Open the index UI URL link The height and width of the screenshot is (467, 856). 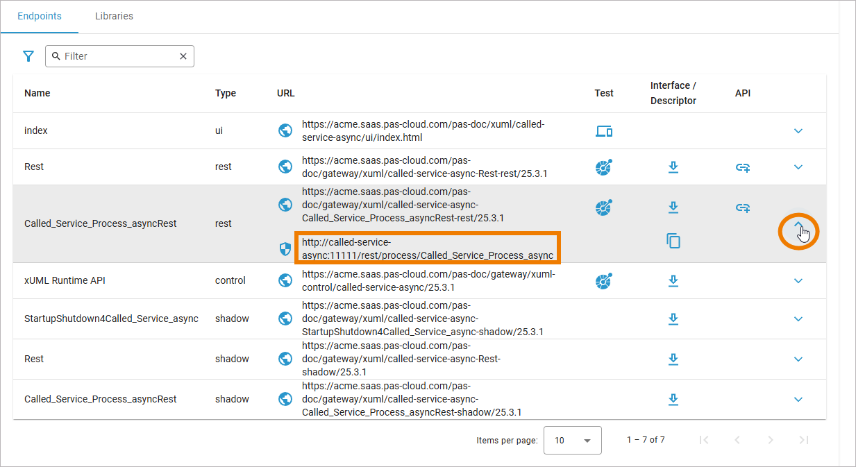click(x=423, y=131)
